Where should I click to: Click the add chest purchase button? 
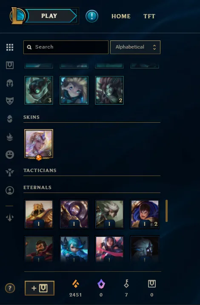40,288
